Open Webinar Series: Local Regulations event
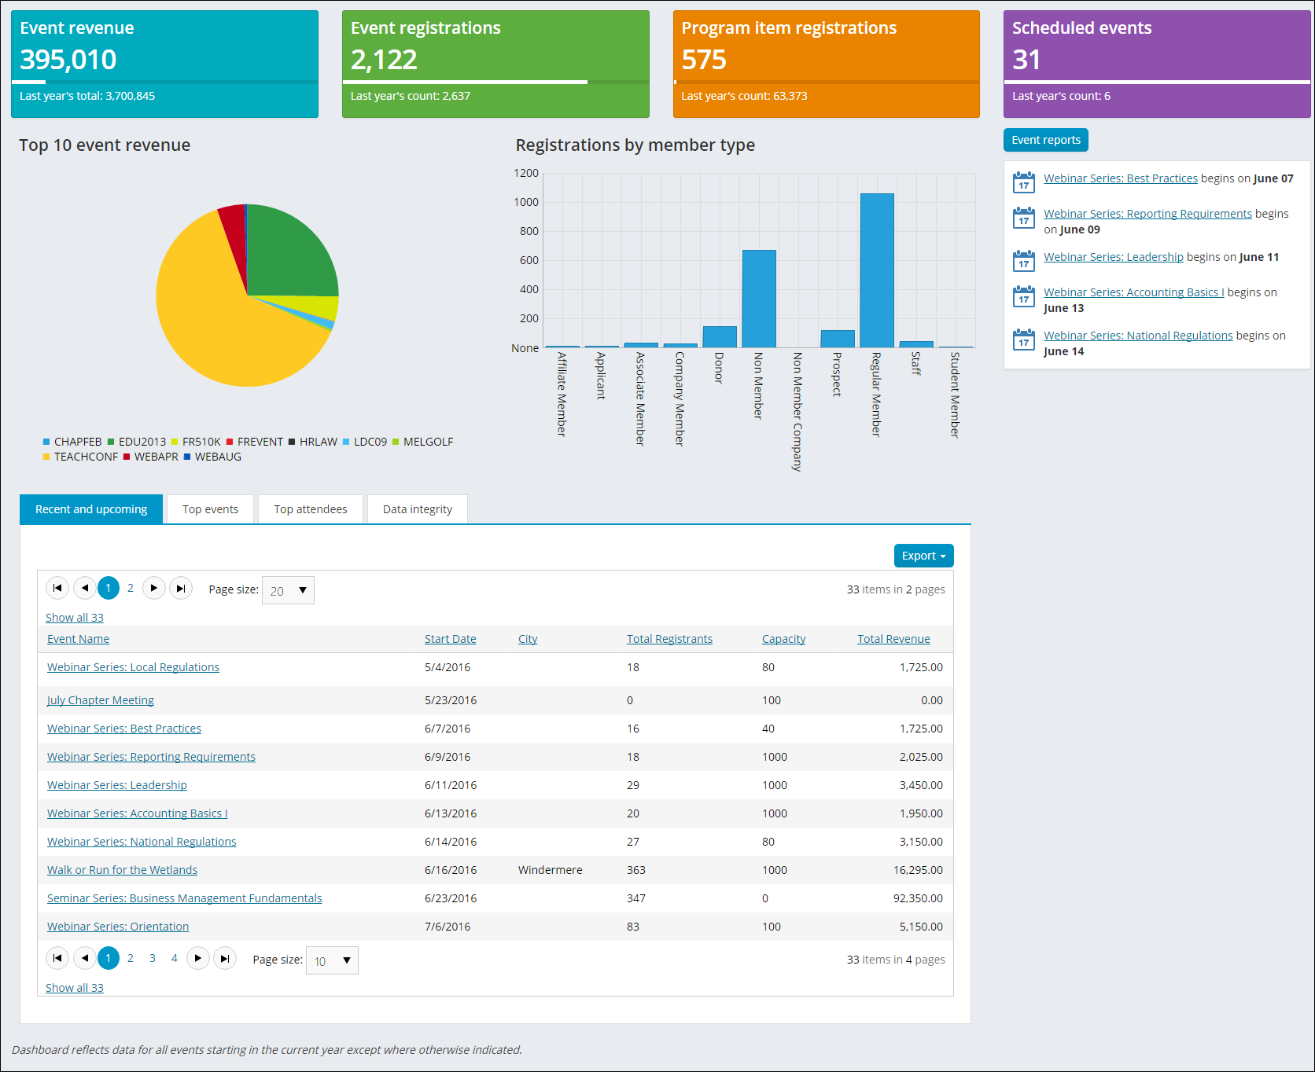The width and height of the screenshot is (1315, 1072). point(133,667)
